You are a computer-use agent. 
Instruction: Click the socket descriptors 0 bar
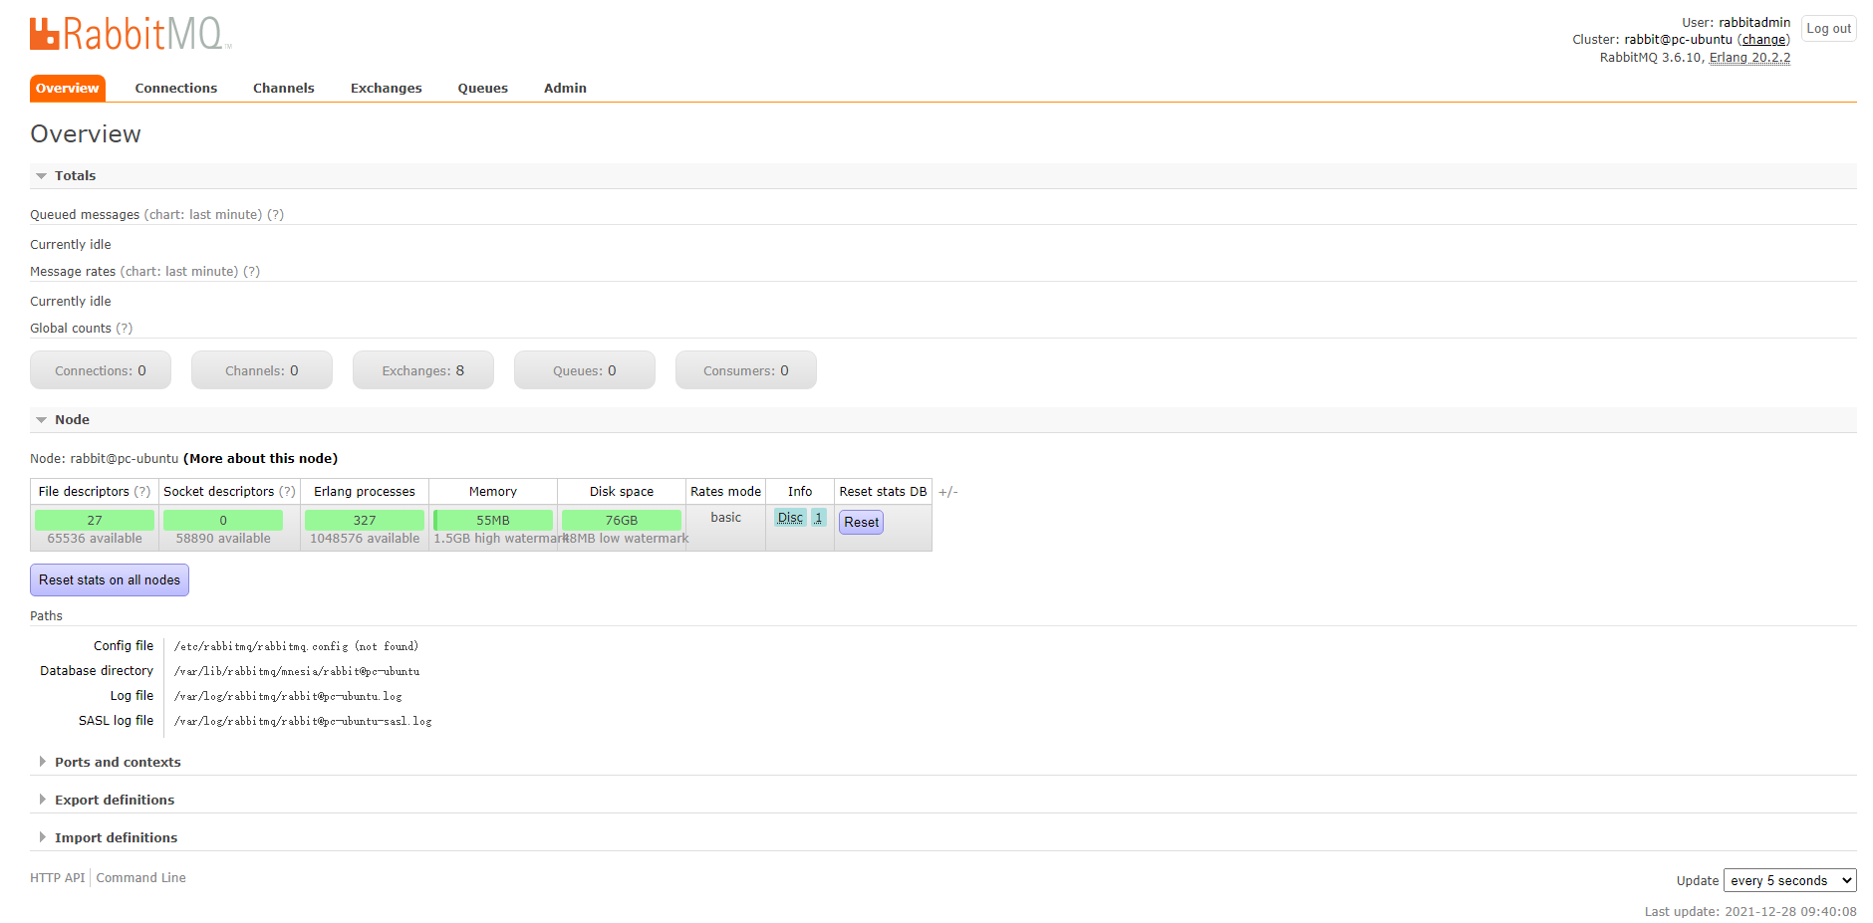(223, 520)
